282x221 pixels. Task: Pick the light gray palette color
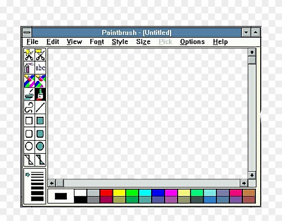click(93, 193)
